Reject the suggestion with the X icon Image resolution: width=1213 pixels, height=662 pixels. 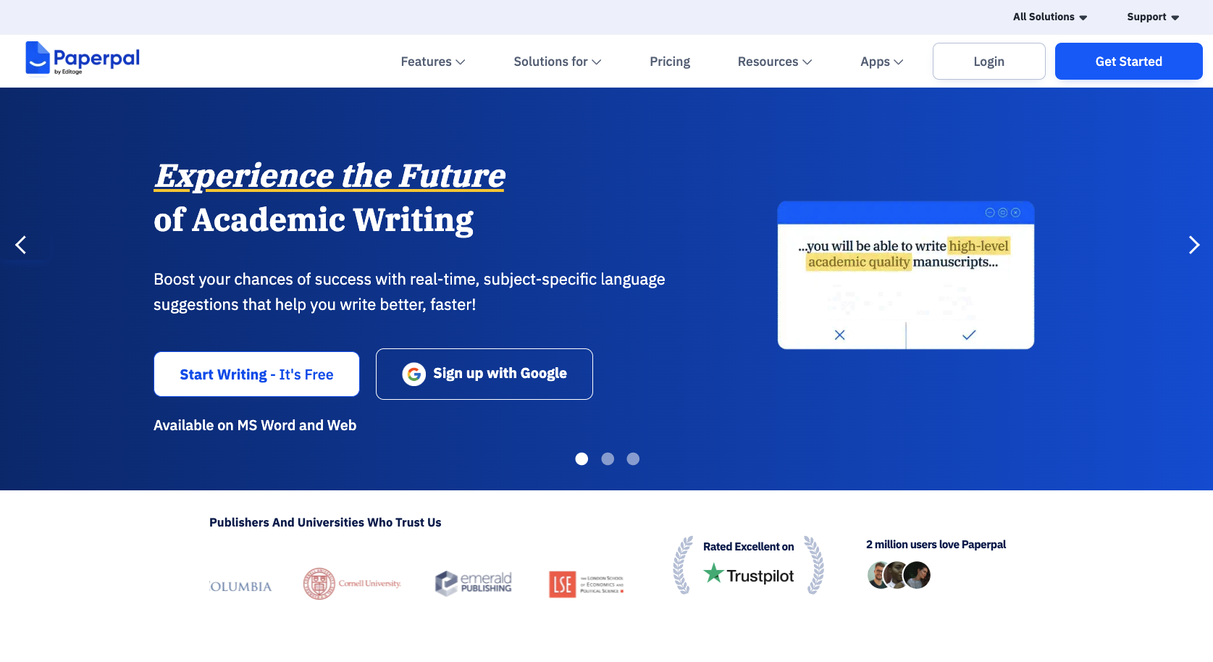point(840,335)
